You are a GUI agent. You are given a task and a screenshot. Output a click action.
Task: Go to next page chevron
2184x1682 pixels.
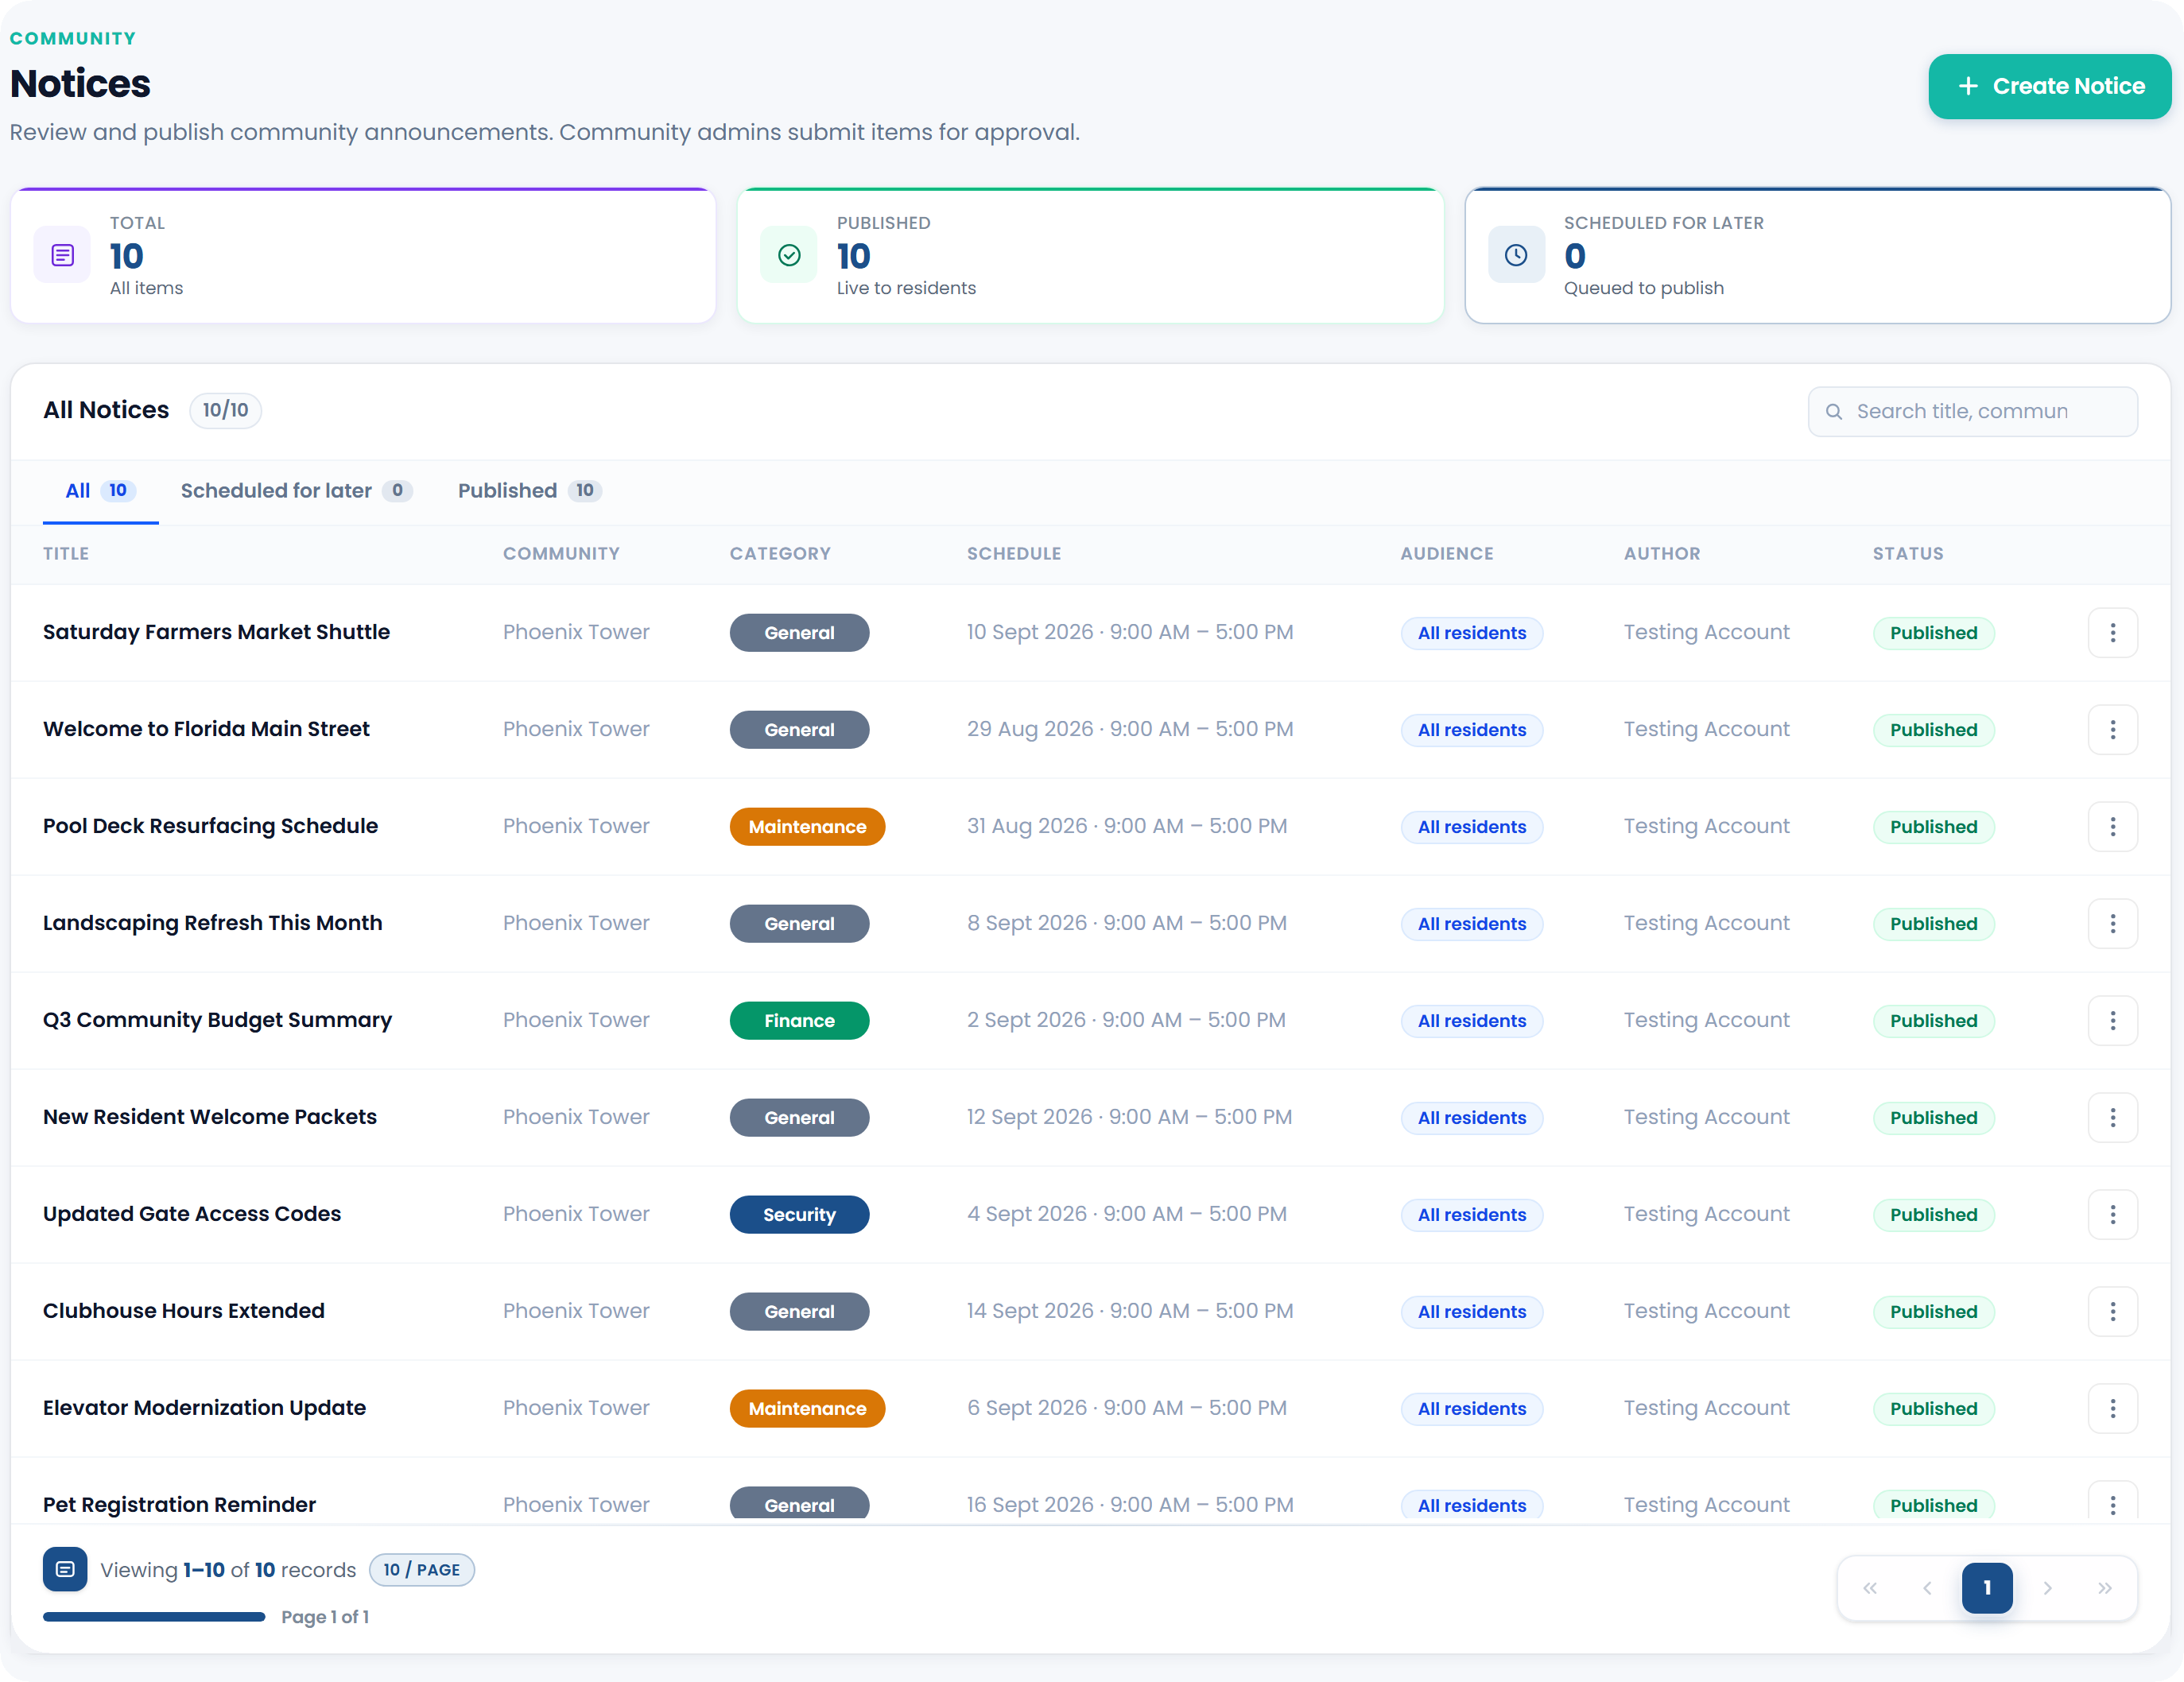point(2047,1588)
